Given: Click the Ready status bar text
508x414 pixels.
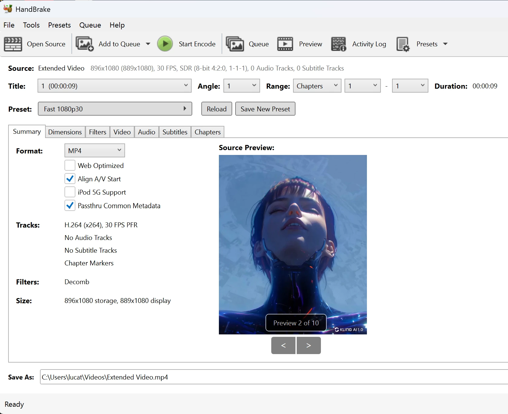Looking at the screenshot, I should pyautogui.click(x=14, y=404).
